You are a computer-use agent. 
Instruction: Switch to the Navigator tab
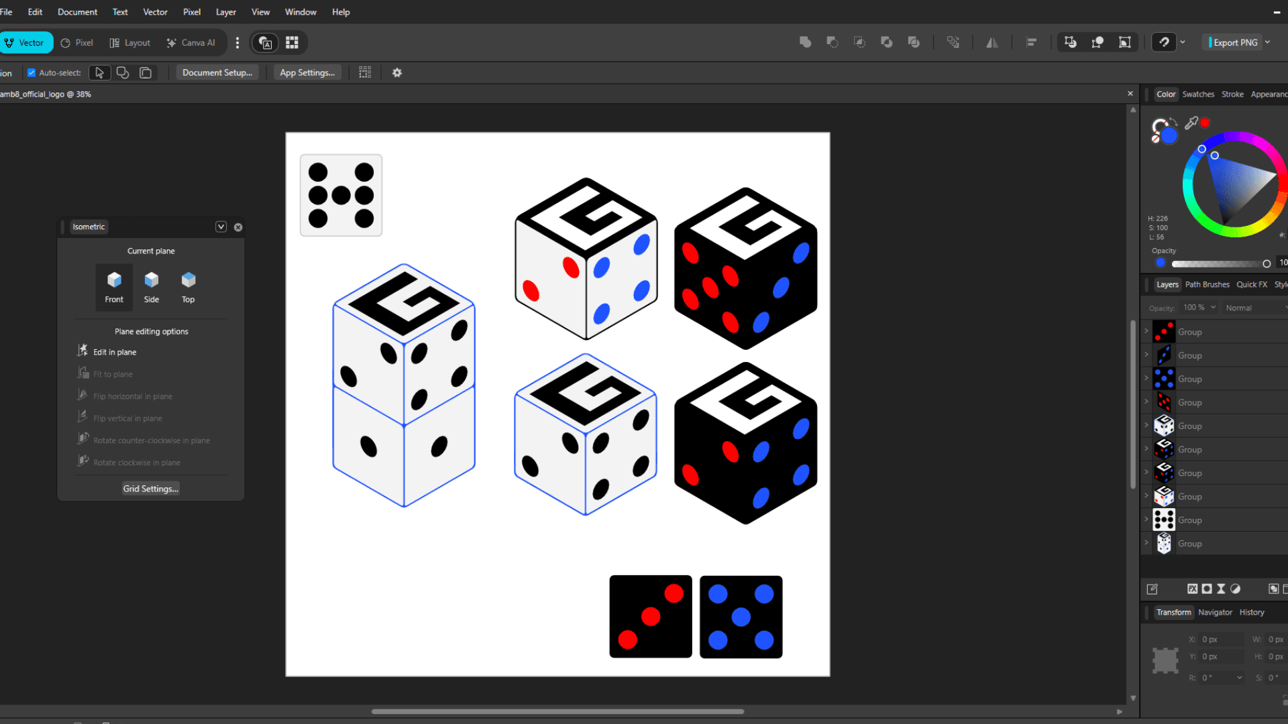1215,613
